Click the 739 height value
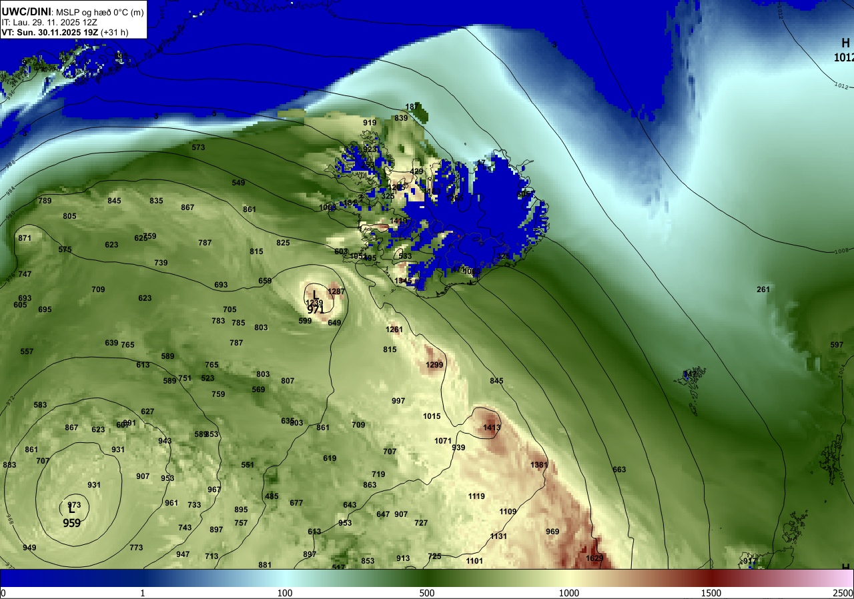This screenshot has height=599, width=854. (161, 263)
